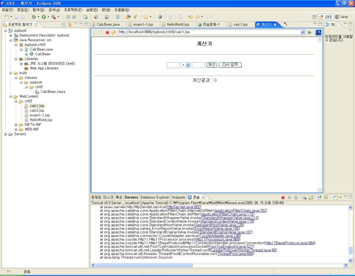This screenshot has height=276, width=355.
Task: Click Clear Console icon
Action: (x=304, y=197)
